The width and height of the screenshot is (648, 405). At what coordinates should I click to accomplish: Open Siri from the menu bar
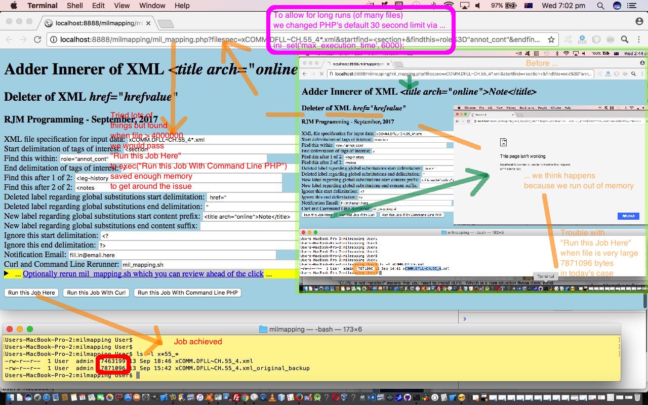(617, 6)
